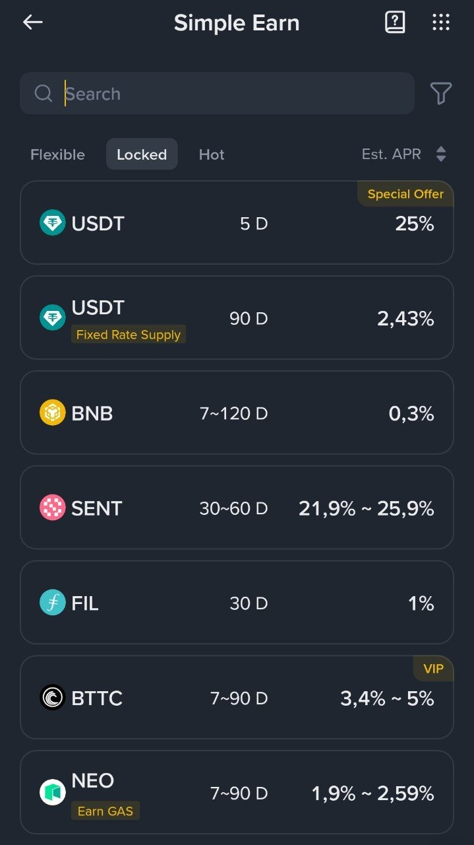Open the help guide book icon

click(395, 22)
